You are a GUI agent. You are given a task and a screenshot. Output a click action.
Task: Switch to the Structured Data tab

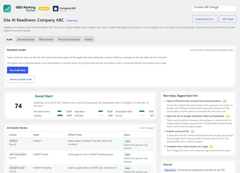[26, 39]
